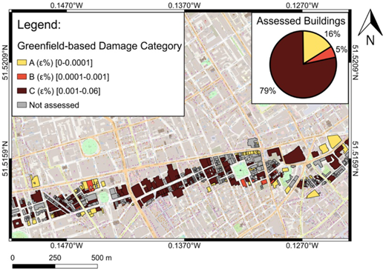The height and width of the screenshot is (269, 386).
Task: Click 'Greenfield-based Damage Category' text
Action: pos(99,46)
